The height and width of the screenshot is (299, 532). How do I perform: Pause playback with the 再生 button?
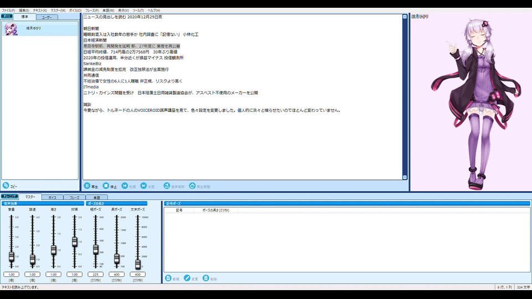[90, 186]
